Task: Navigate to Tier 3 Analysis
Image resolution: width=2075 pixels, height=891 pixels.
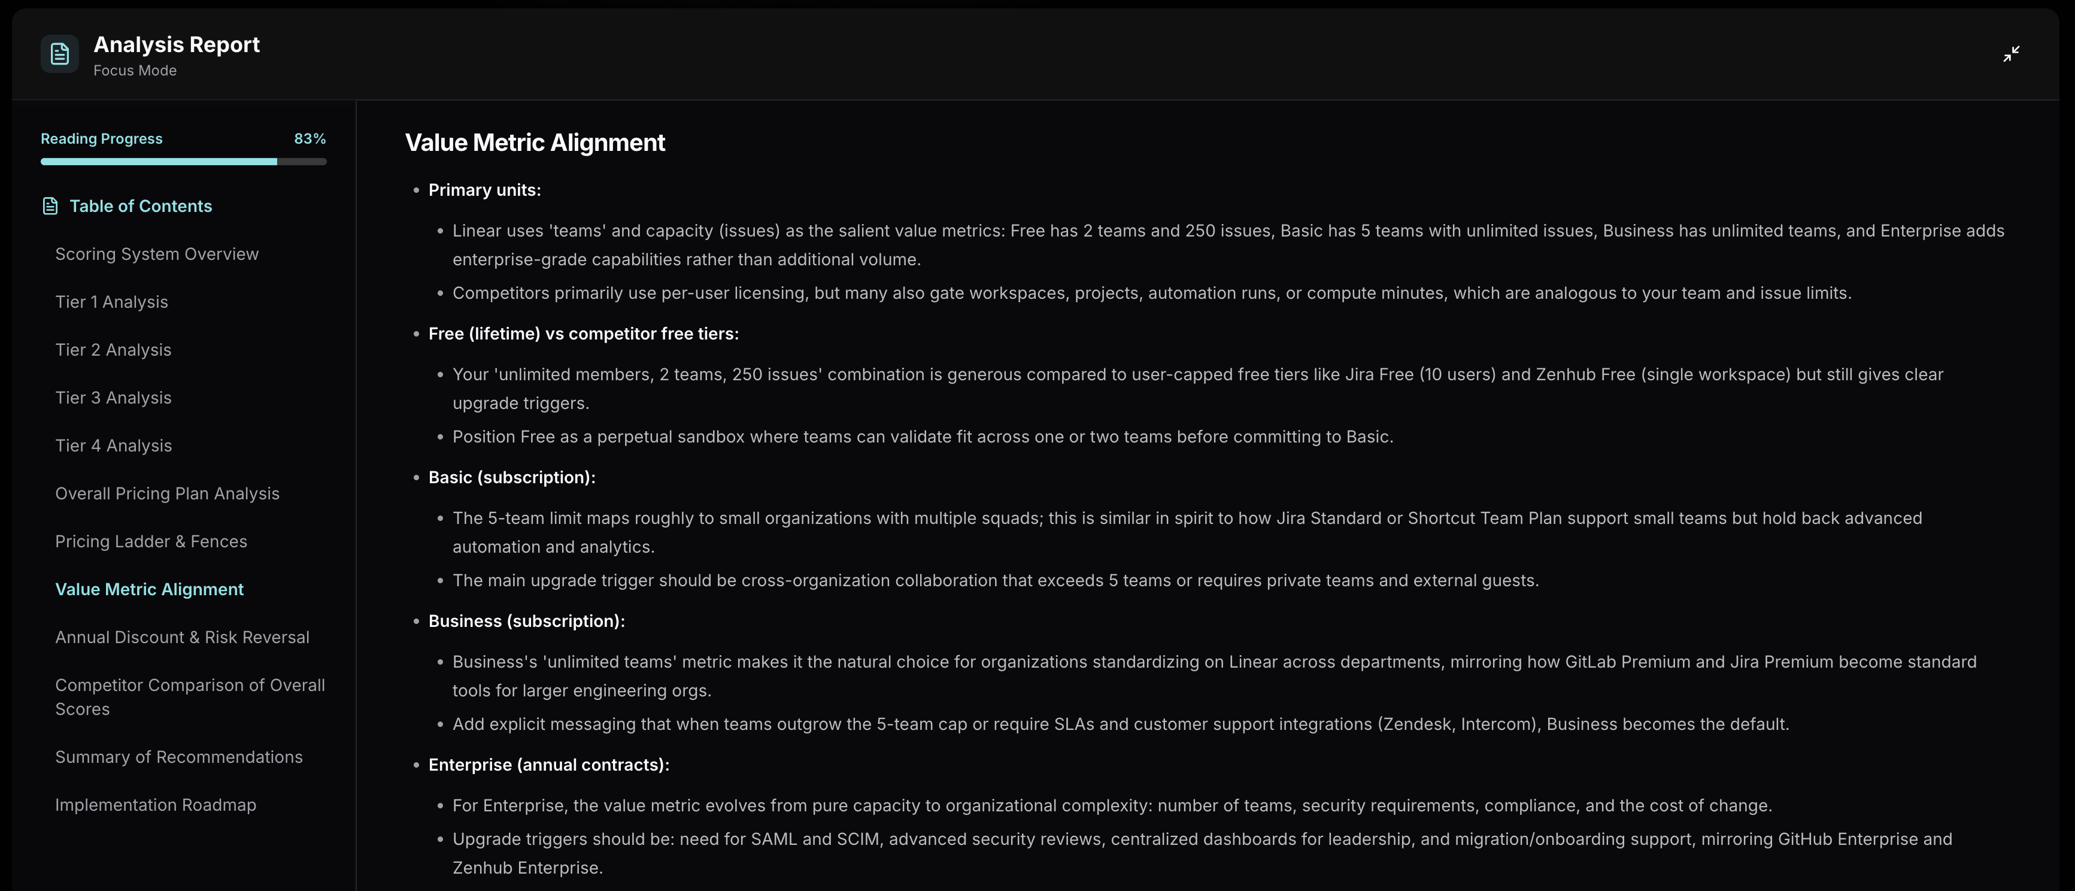Action: [113, 398]
